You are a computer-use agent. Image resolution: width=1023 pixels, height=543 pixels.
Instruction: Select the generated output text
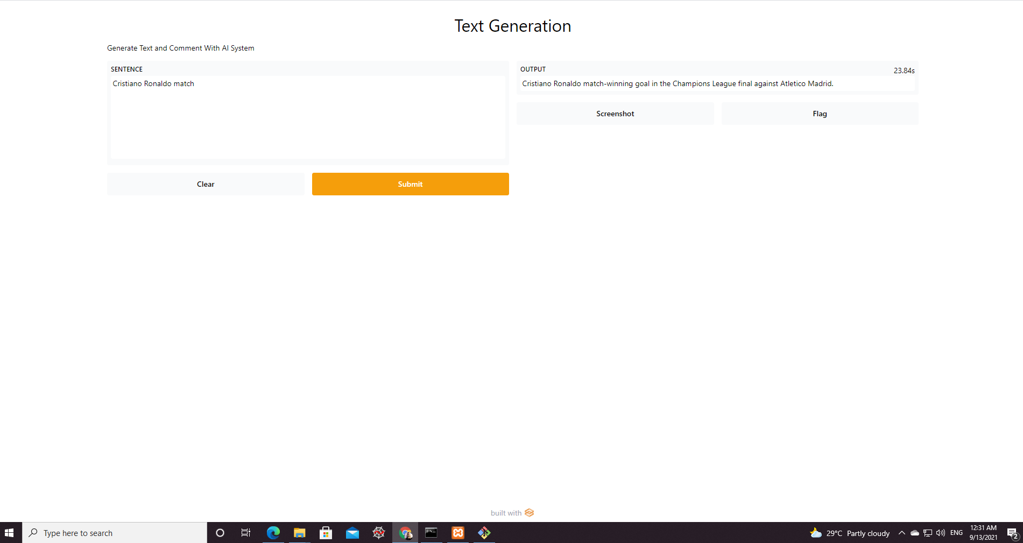(678, 83)
